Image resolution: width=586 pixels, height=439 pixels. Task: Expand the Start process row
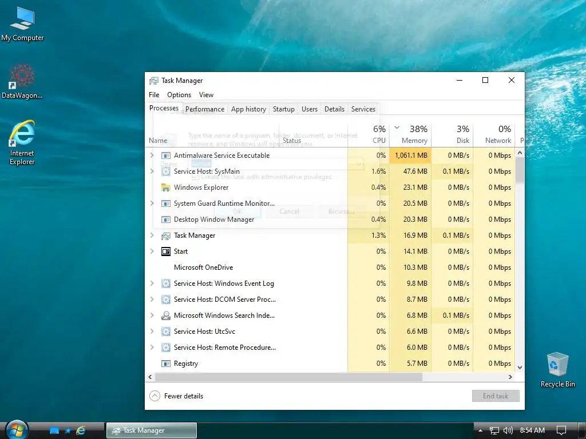point(152,252)
